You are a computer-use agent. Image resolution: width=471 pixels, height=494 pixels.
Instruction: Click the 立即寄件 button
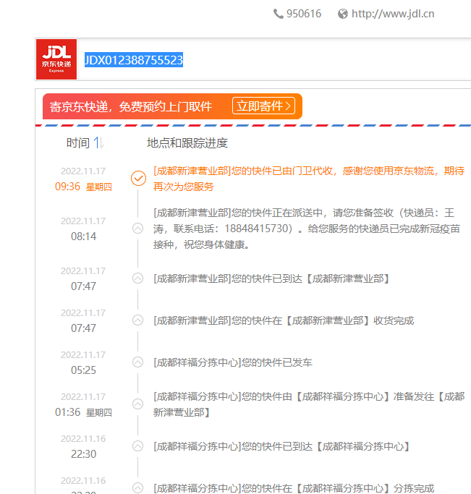pos(263,106)
